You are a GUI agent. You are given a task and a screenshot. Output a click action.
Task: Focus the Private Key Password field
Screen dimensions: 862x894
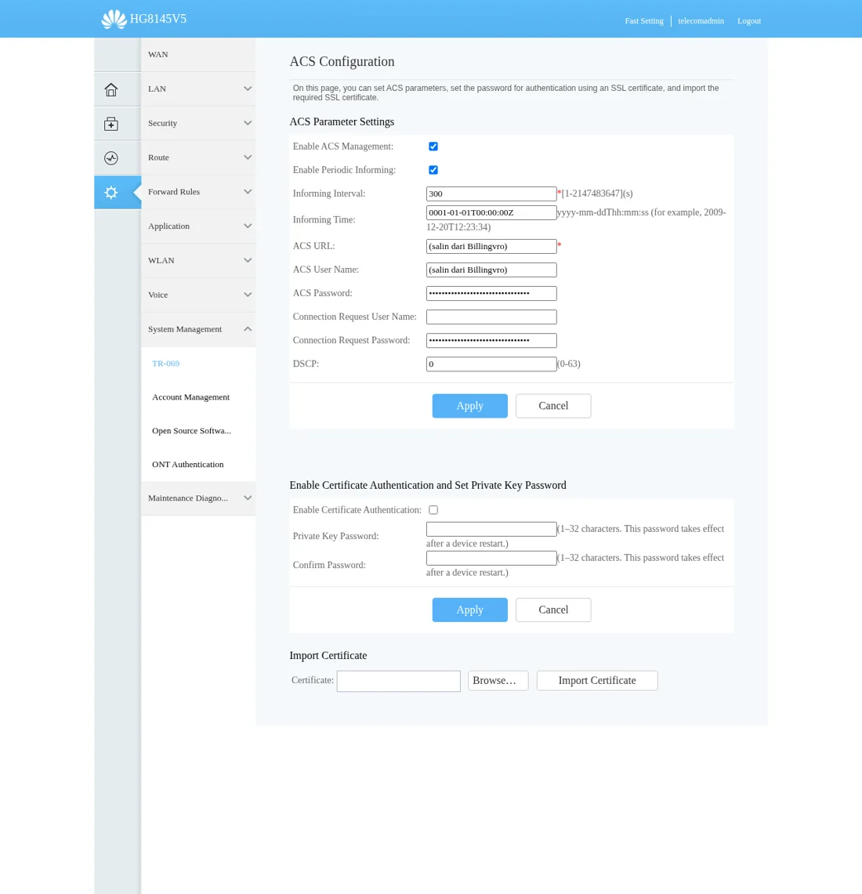[x=491, y=529]
